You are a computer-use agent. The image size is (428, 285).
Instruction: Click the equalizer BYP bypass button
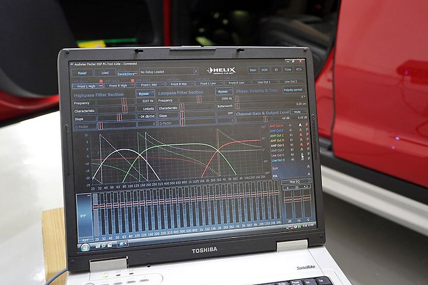(84, 216)
